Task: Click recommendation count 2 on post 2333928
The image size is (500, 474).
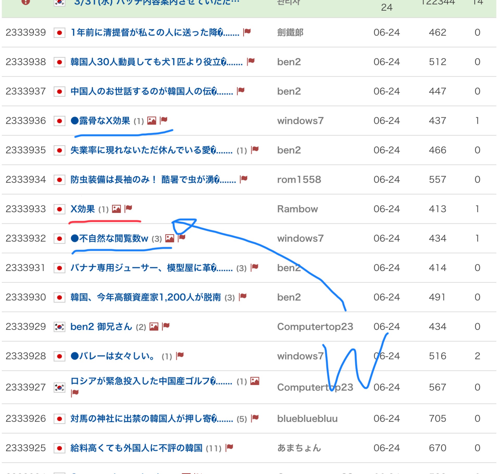Action: 477,356
